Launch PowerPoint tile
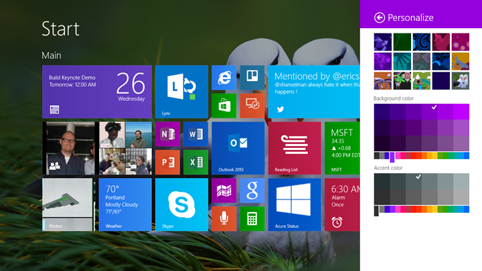 click(x=167, y=162)
